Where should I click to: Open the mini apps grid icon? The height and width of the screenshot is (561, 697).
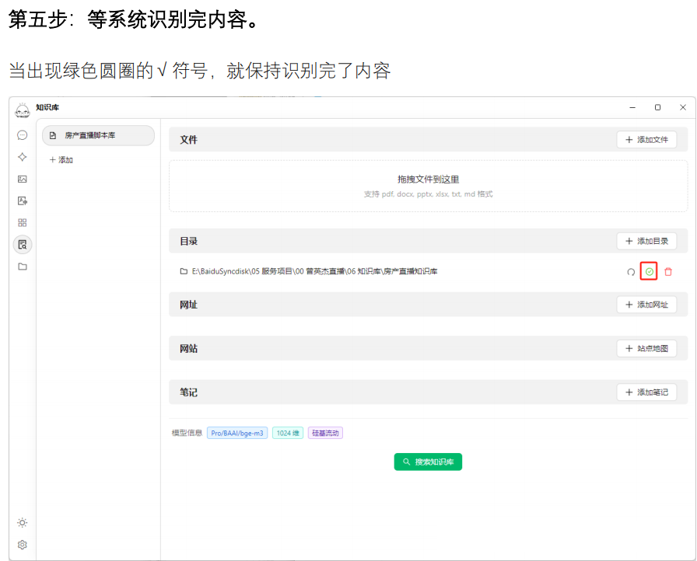[23, 222]
